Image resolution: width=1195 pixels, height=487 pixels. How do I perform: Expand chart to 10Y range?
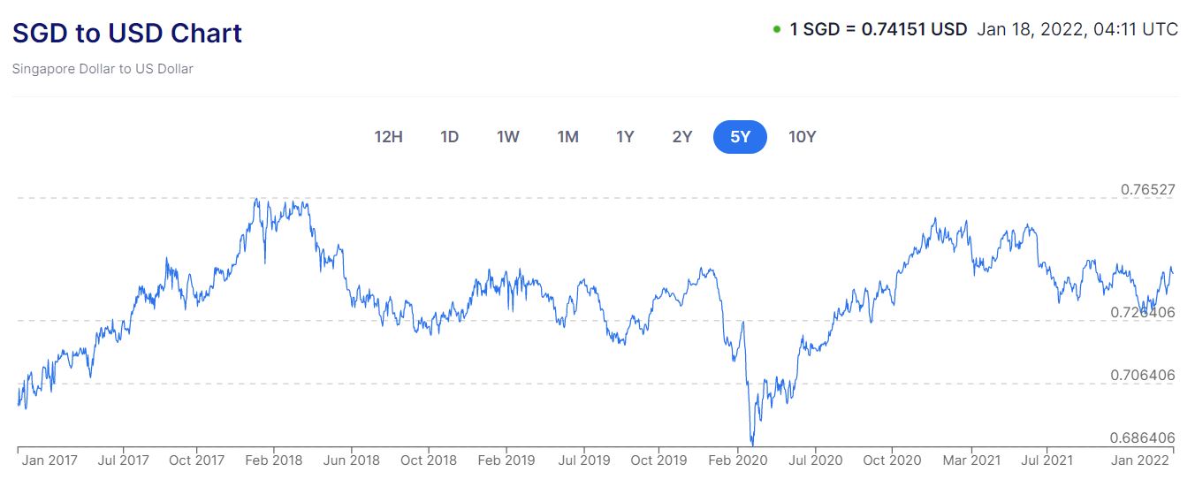pyautogui.click(x=802, y=137)
